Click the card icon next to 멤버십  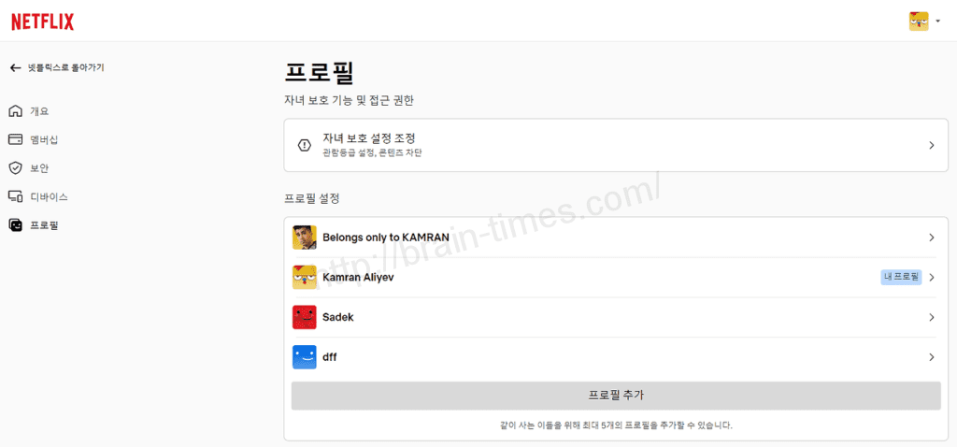point(15,139)
